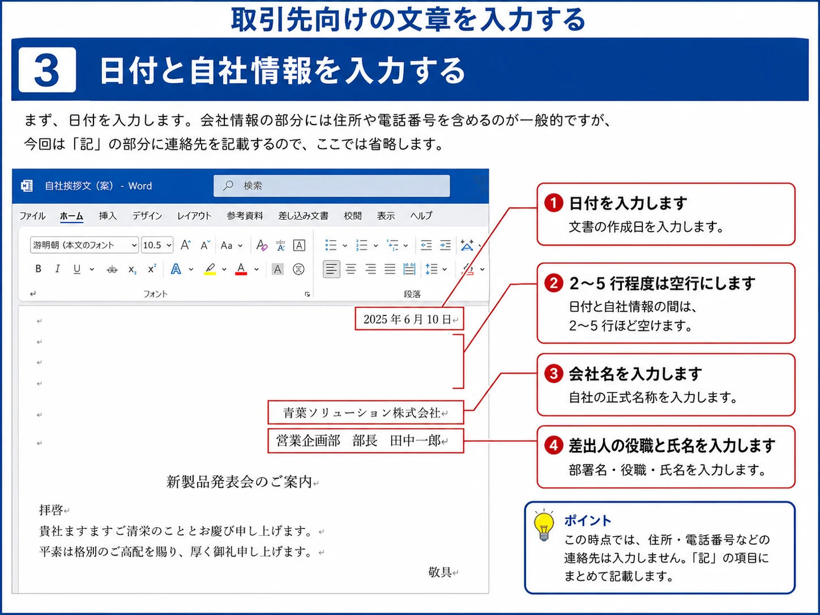This screenshot has height=615, width=820.
Task: Click Increase Indent icon
Action: coord(446,245)
